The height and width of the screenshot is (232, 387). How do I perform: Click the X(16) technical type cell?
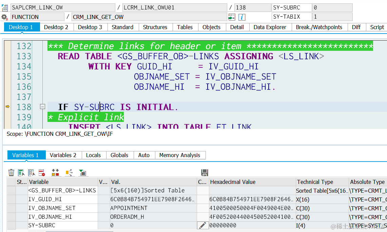(x=322, y=199)
